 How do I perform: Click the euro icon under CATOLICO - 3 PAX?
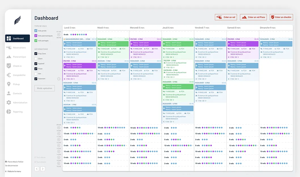(164, 77)
